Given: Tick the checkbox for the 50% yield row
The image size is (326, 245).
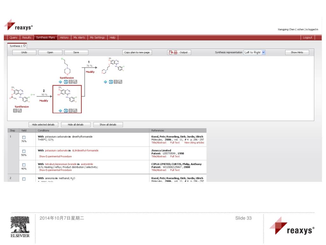Looking at the screenshot, I should click(24, 151).
